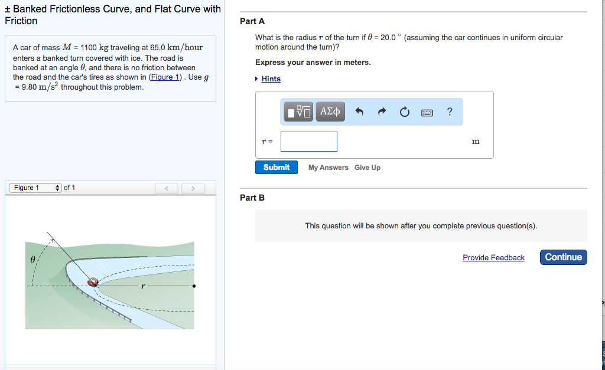Image resolution: width=605 pixels, height=370 pixels.
Task: Click the undo arrow in the answer toolbar
Action: (x=359, y=111)
